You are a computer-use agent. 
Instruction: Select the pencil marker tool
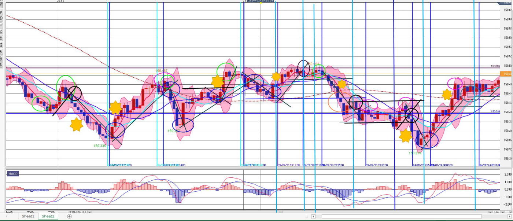tap(1, 11)
